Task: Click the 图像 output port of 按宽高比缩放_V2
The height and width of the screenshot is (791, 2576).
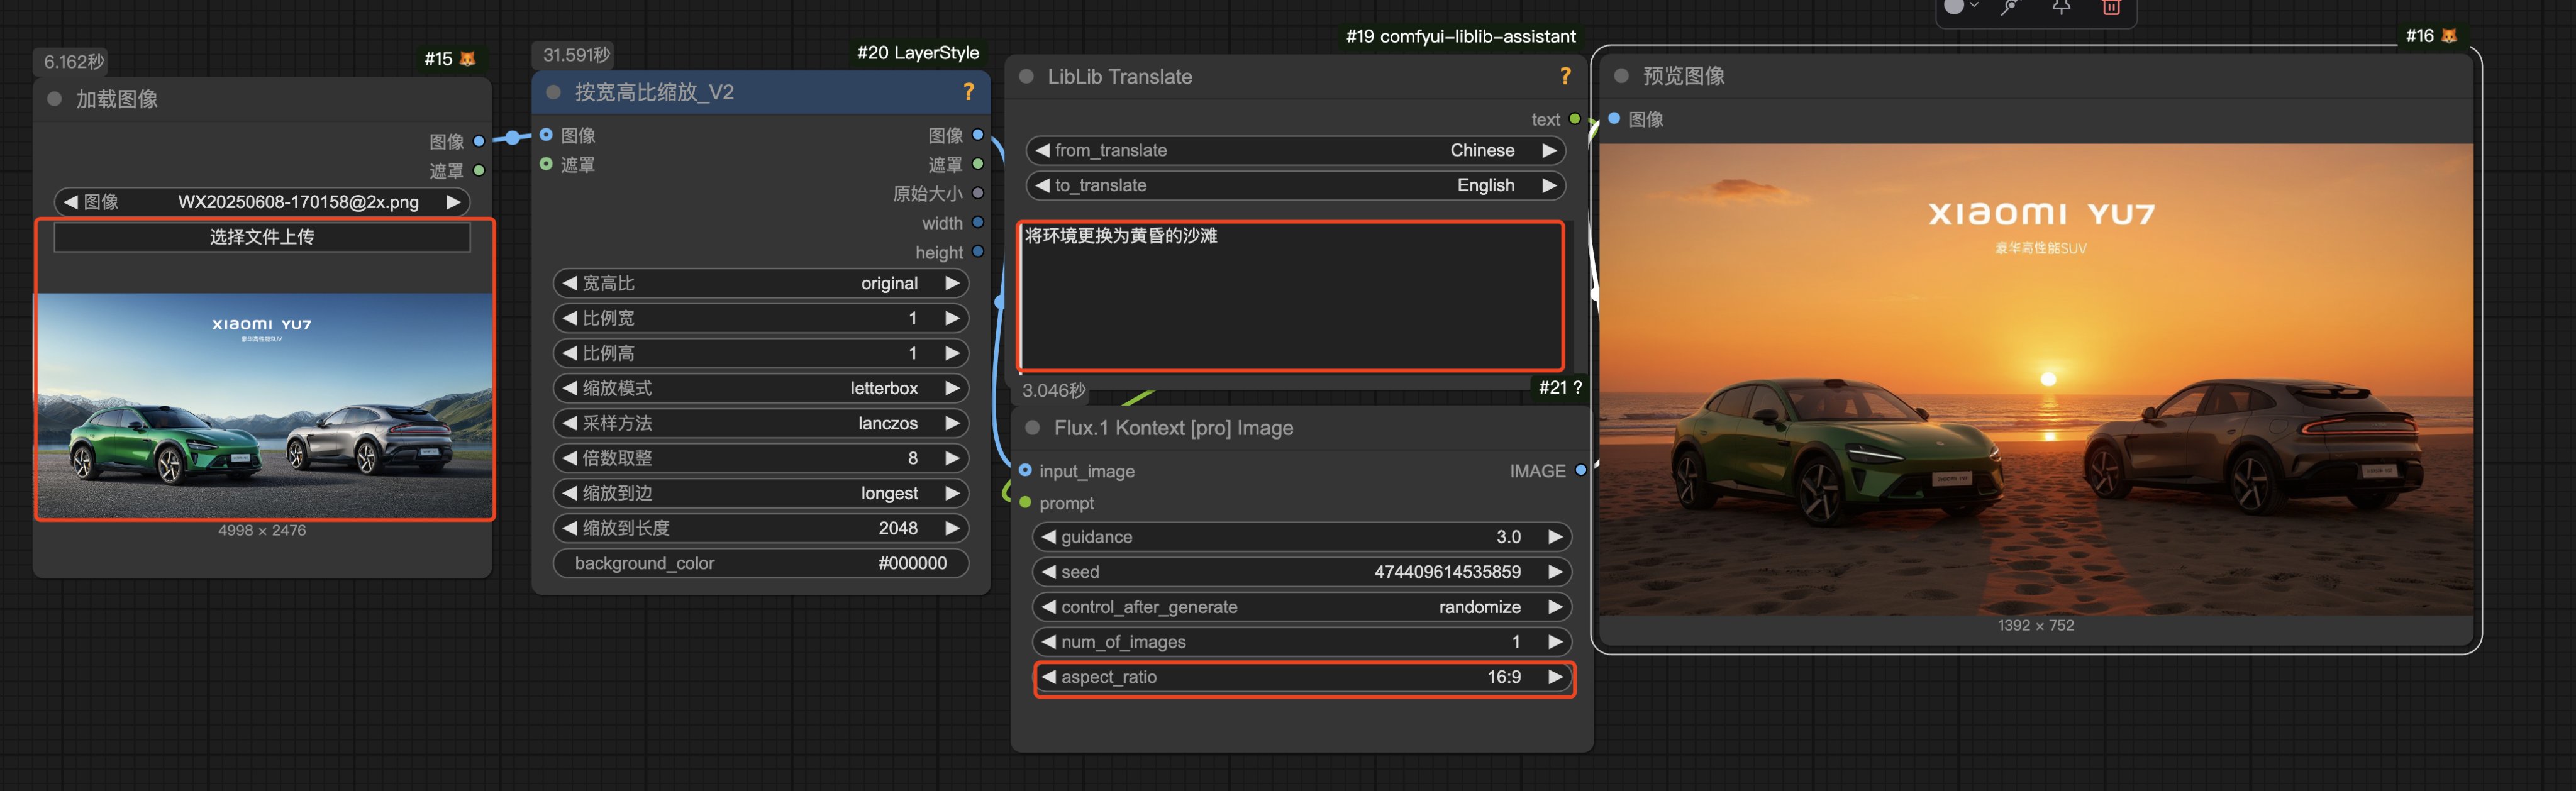Action: click(x=978, y=134)
